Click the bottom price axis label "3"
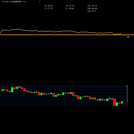 click(x=127, y=106)
